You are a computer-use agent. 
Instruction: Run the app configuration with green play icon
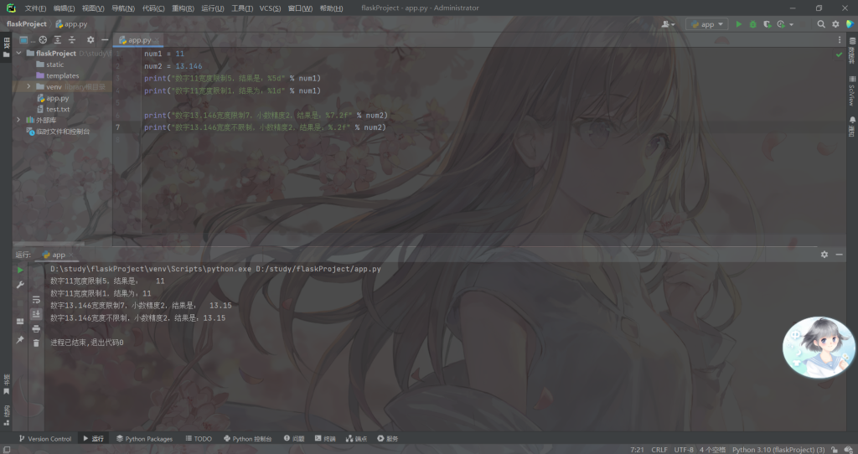tap(738, 24)
